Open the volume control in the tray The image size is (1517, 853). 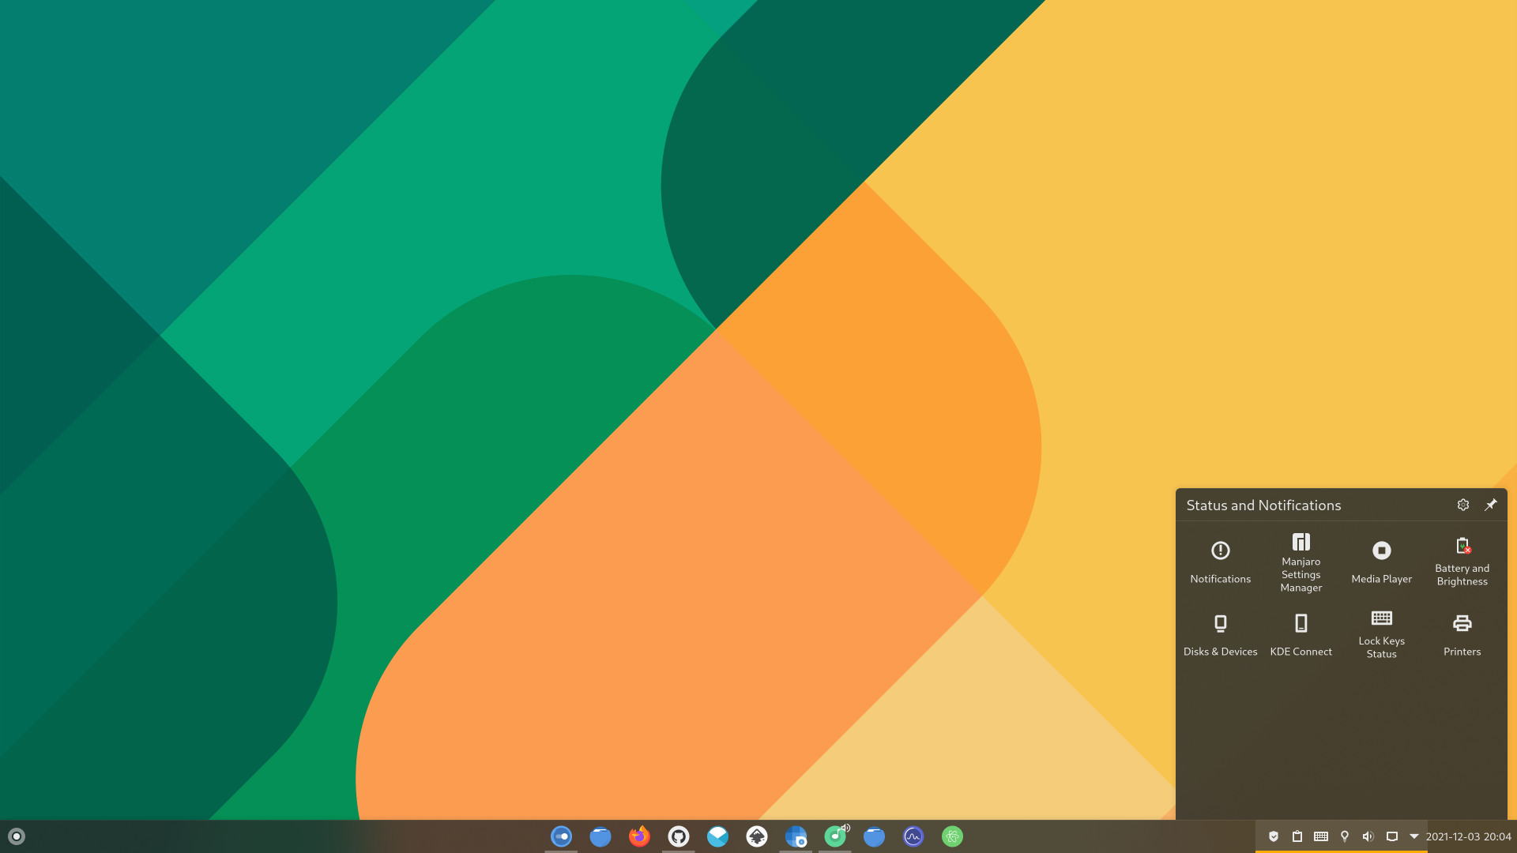[1368, 836]
